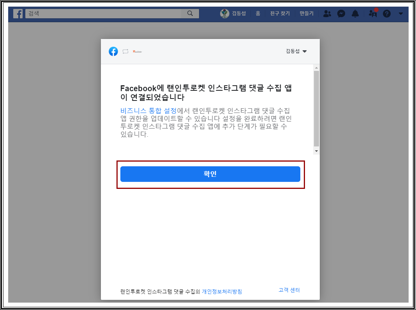Click the blue Facebook icon in the dialog header
Screen dimensions: 416x310
click(x=113, y=51)
